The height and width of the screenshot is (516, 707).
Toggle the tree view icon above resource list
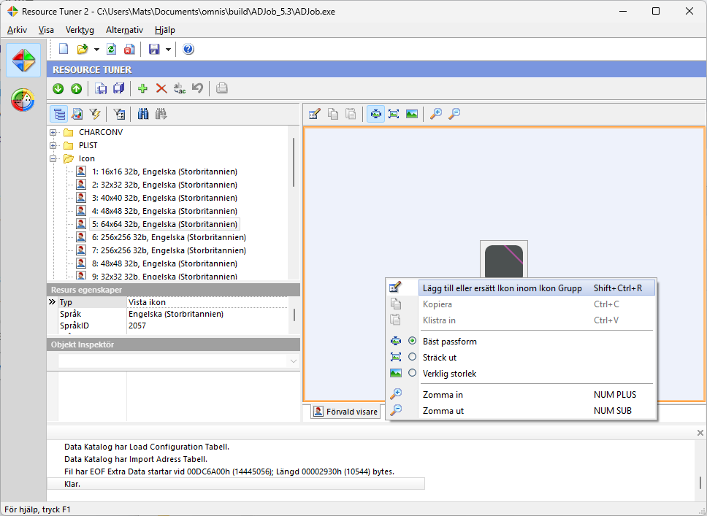pyautogui.click(x=59, y=114)
